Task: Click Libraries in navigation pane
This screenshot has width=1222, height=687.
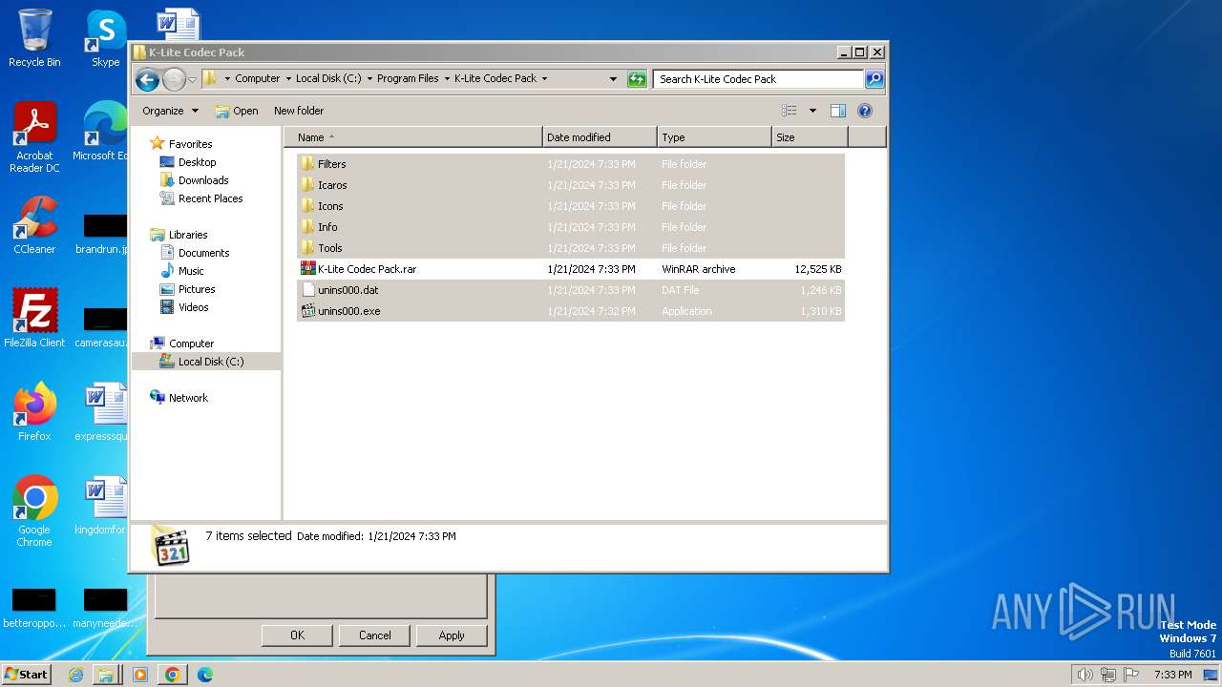Action: [x=188, y=235]
